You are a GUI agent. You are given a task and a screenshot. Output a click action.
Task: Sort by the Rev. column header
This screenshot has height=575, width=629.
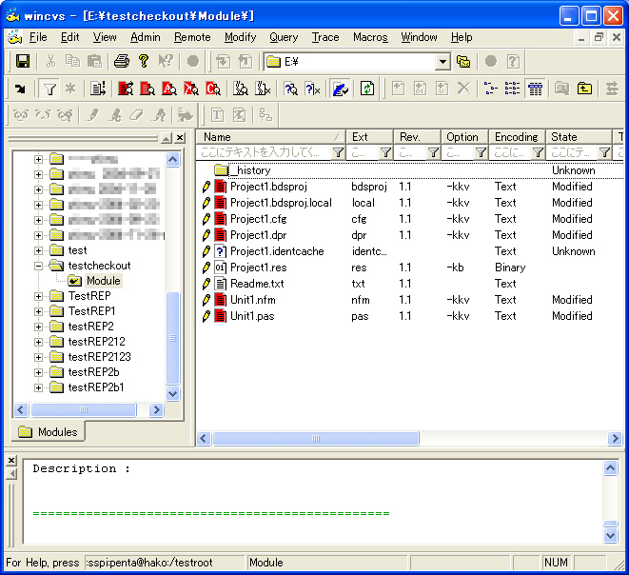[x=417, y=137]
